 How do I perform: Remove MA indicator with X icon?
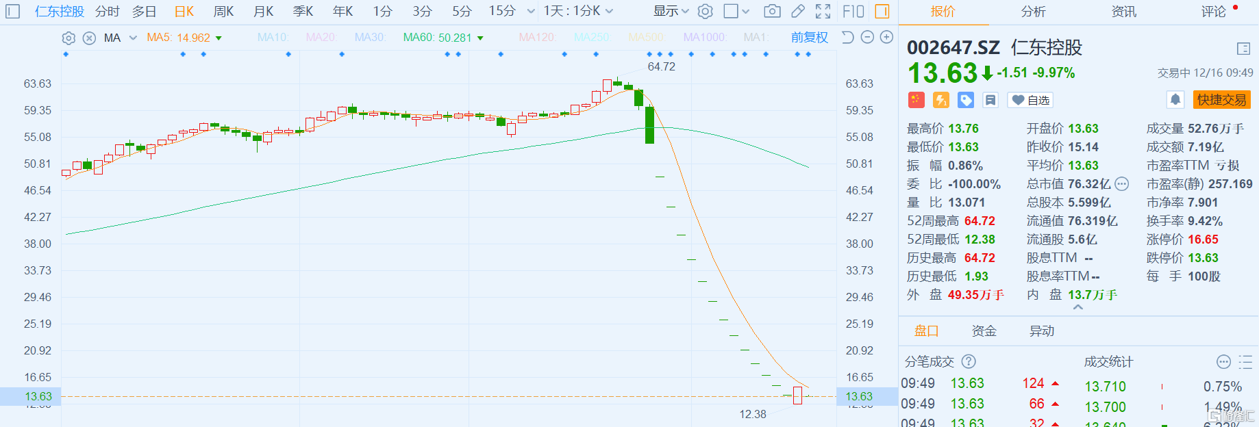click(89, 38)
